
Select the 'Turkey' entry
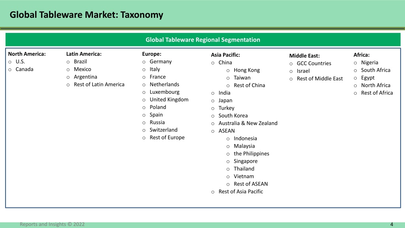point(226,108)
